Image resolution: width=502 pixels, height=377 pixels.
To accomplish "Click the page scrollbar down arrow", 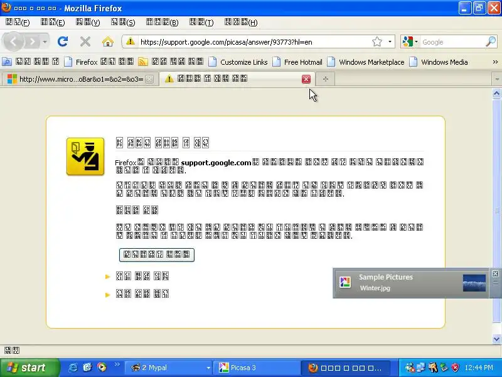I will click(496, 339).
